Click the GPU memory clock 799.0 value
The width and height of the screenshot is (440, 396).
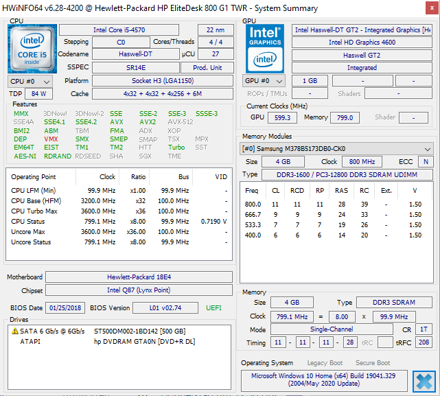[x=345, y=117]
